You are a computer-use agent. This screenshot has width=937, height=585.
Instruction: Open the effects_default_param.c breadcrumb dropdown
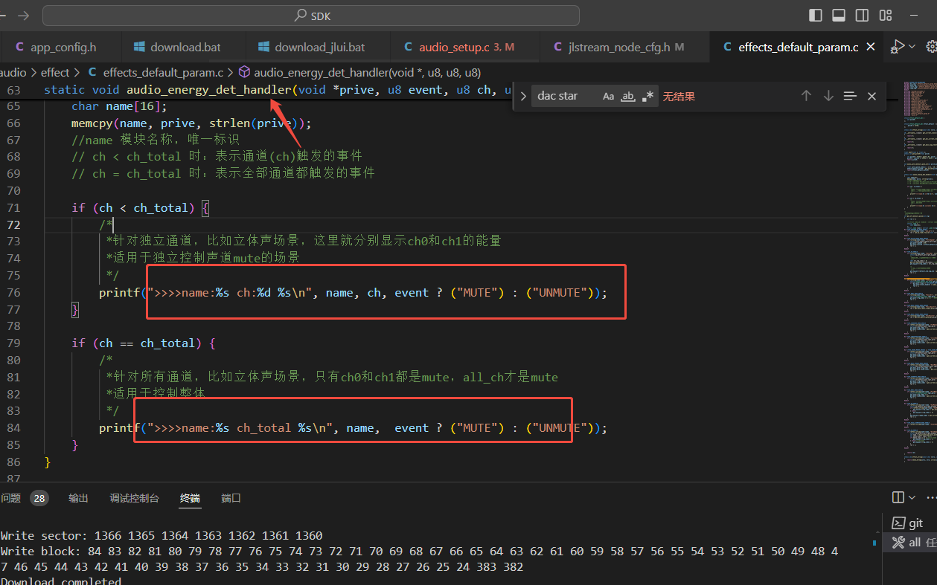pos(163,72)
